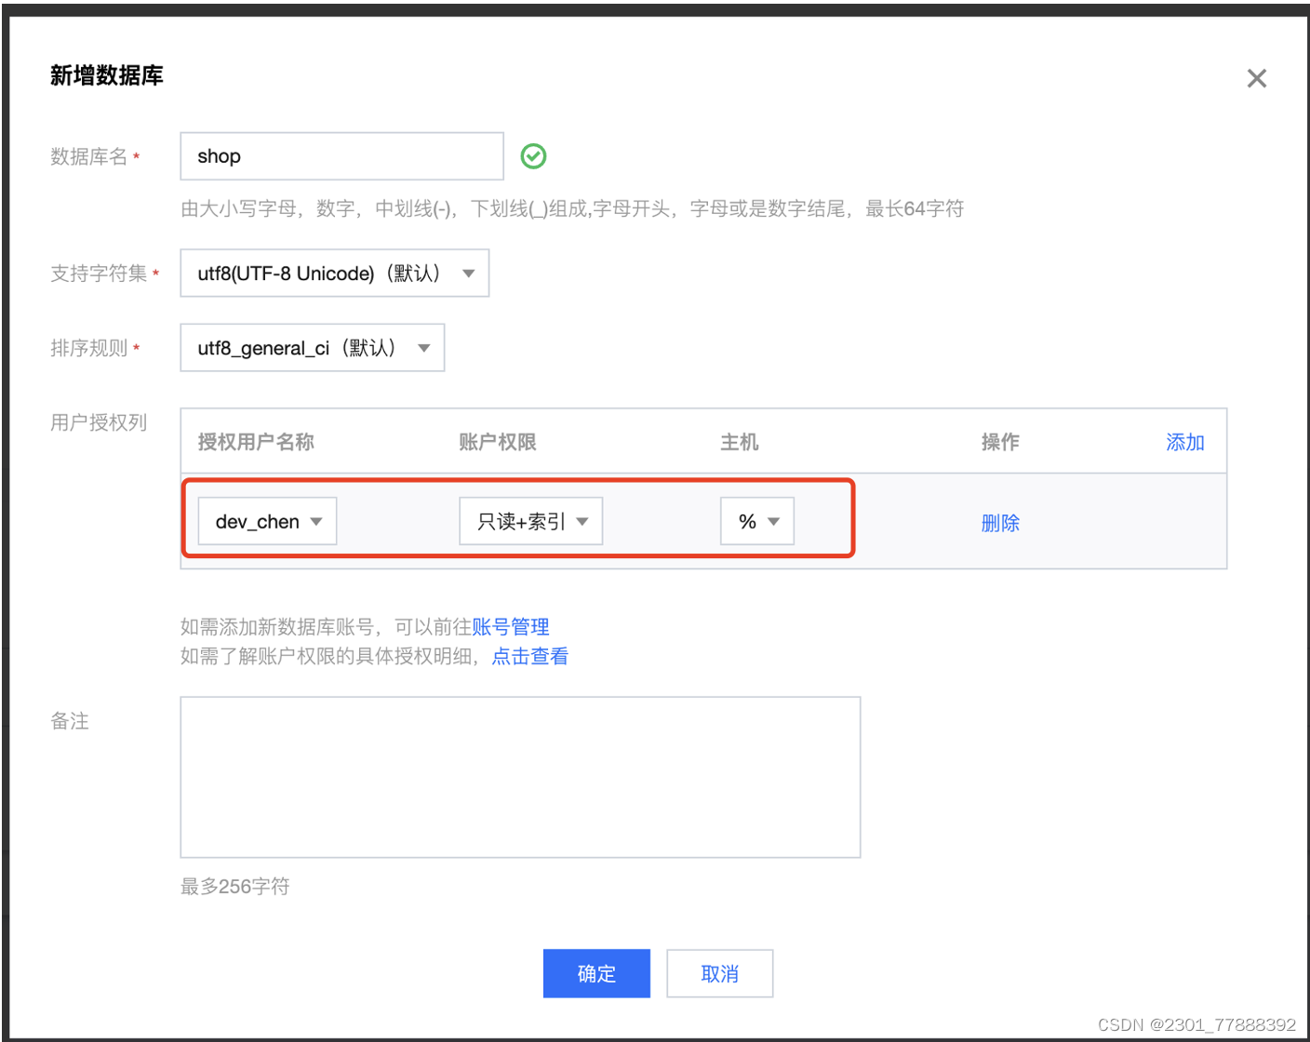Click the 最多256字符 hint text
The image size is (1310, 1042).
coord(235,886)
